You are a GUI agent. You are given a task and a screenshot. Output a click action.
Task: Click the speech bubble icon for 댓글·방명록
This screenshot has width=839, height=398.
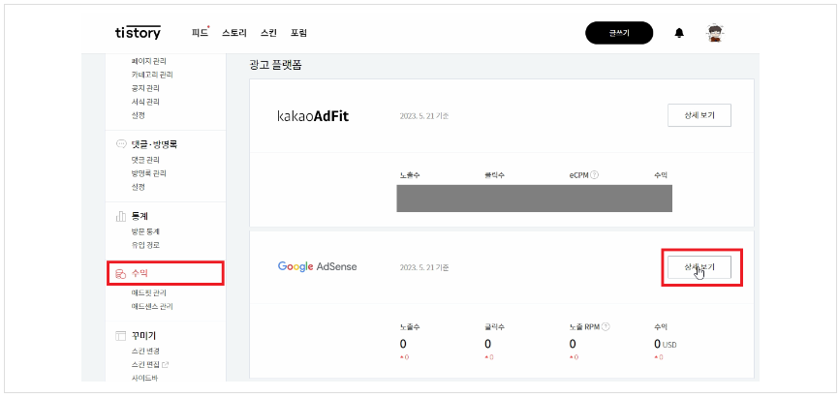pos(121,144)
